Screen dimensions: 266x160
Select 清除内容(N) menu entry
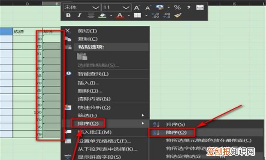coord(94,99)
